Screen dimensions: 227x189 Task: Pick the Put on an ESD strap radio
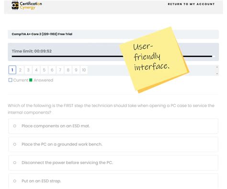(15, 181)
